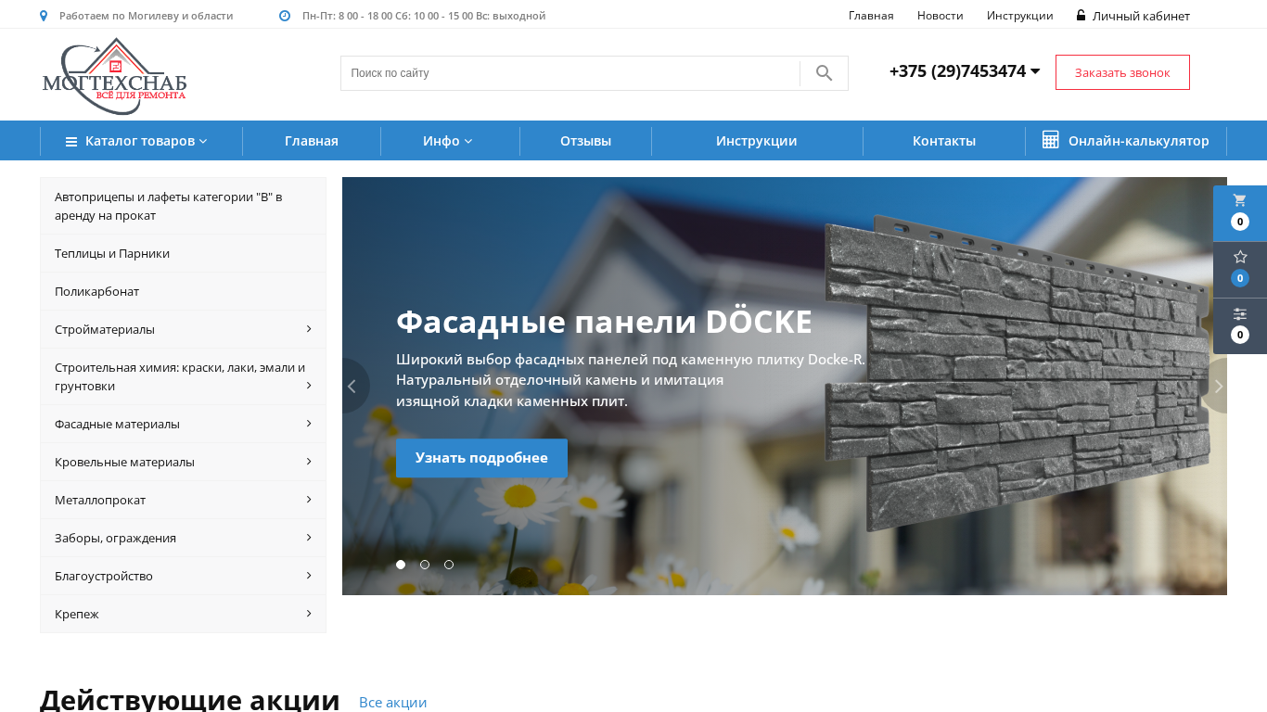
Task: Open Отзывы in the navigation bar
Action: click(x=585, y=141)
